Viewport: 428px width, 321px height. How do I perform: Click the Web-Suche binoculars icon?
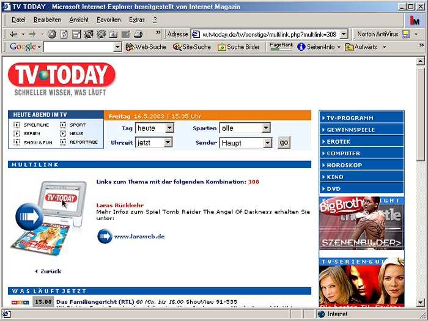pos(130,47)
